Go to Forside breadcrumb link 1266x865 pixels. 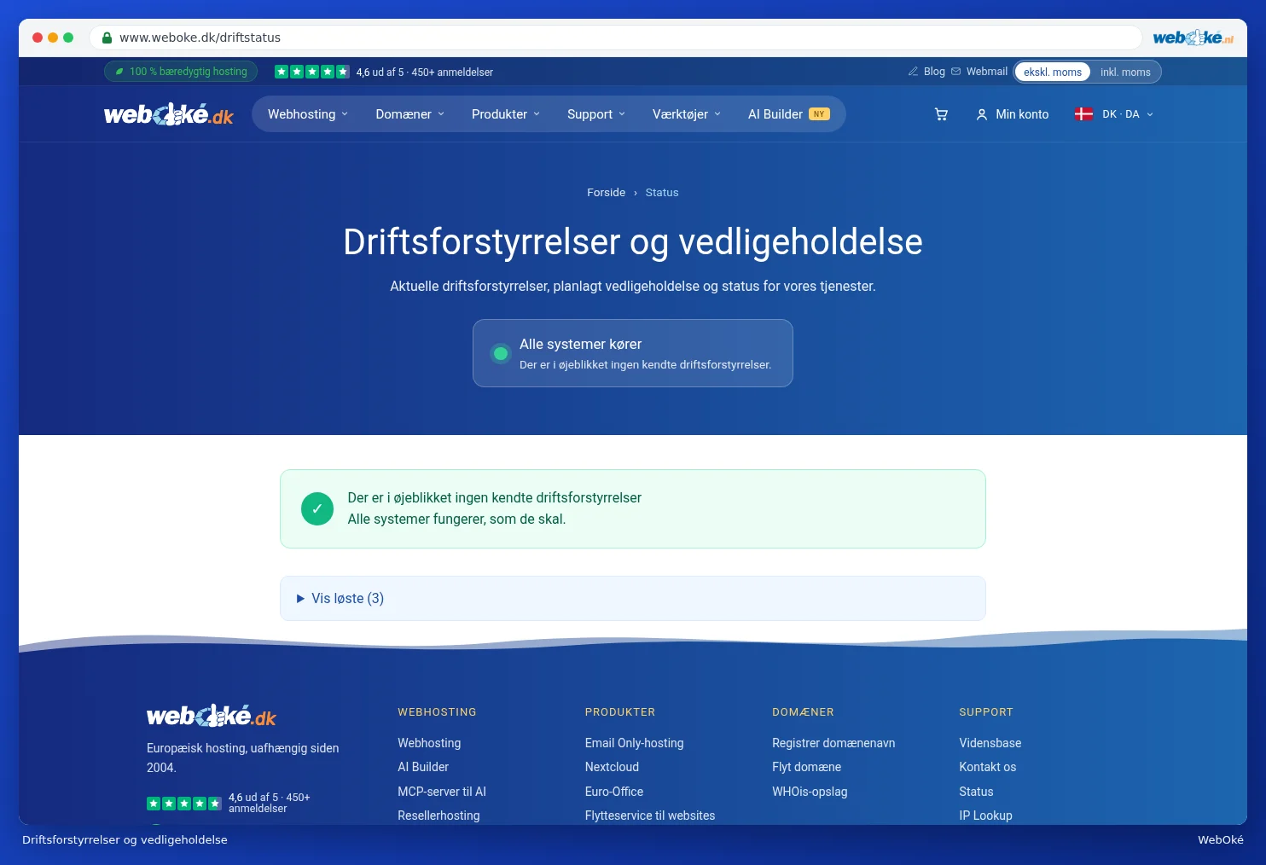[x=606, y=193]
